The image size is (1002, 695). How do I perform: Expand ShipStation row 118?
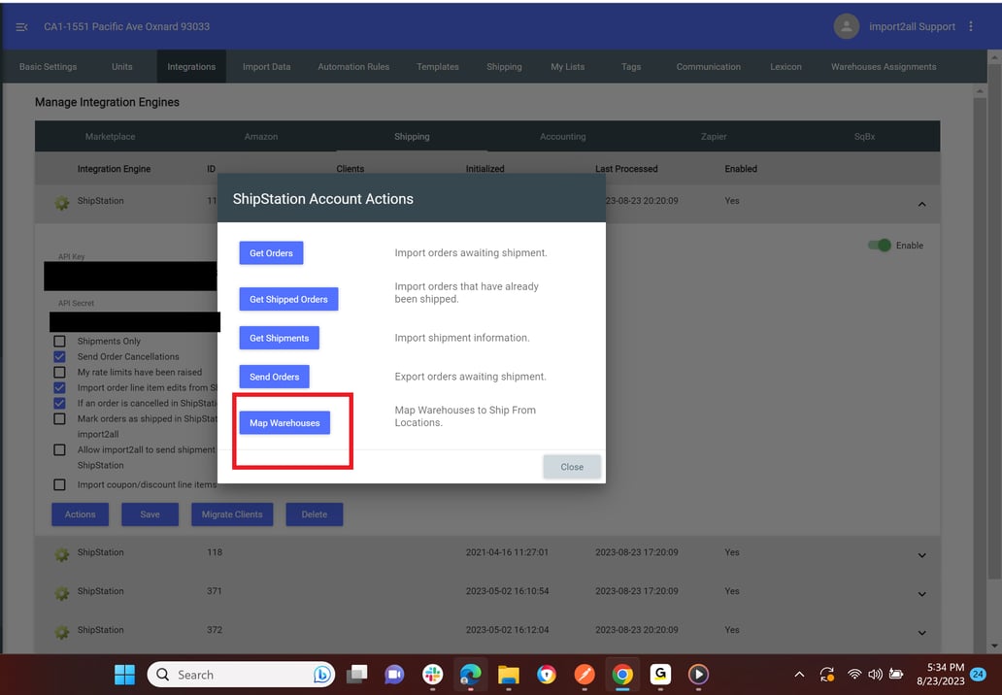pos(921,555)
